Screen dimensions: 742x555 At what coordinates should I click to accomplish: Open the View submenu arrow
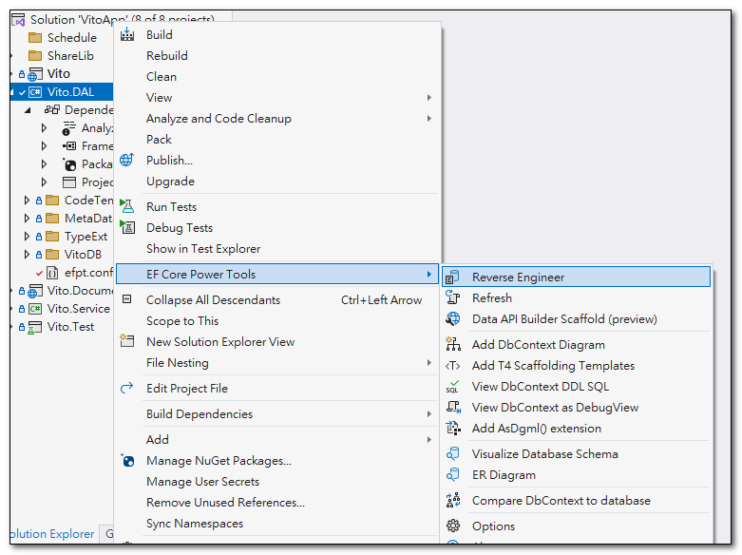tap(428, 98)
